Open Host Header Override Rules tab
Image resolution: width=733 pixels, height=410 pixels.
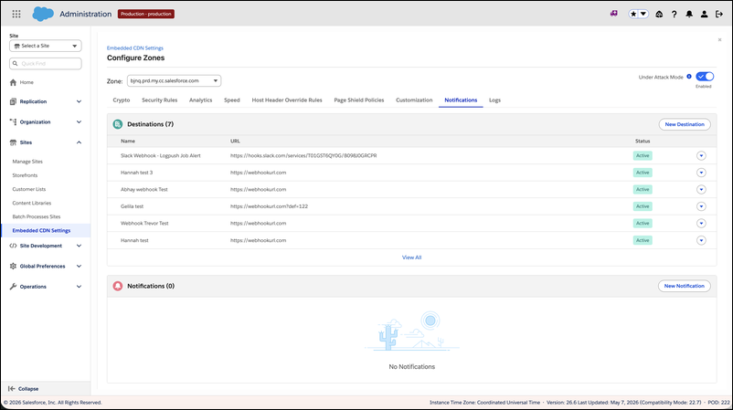(x=287, y=100)
